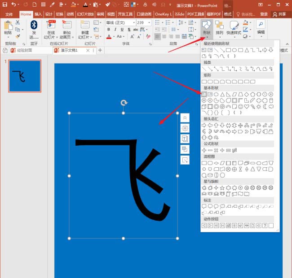The image size is (292, 278).
Task: Click the shape outline pen color
Action: pyautogui.click(x=245, y=29)
